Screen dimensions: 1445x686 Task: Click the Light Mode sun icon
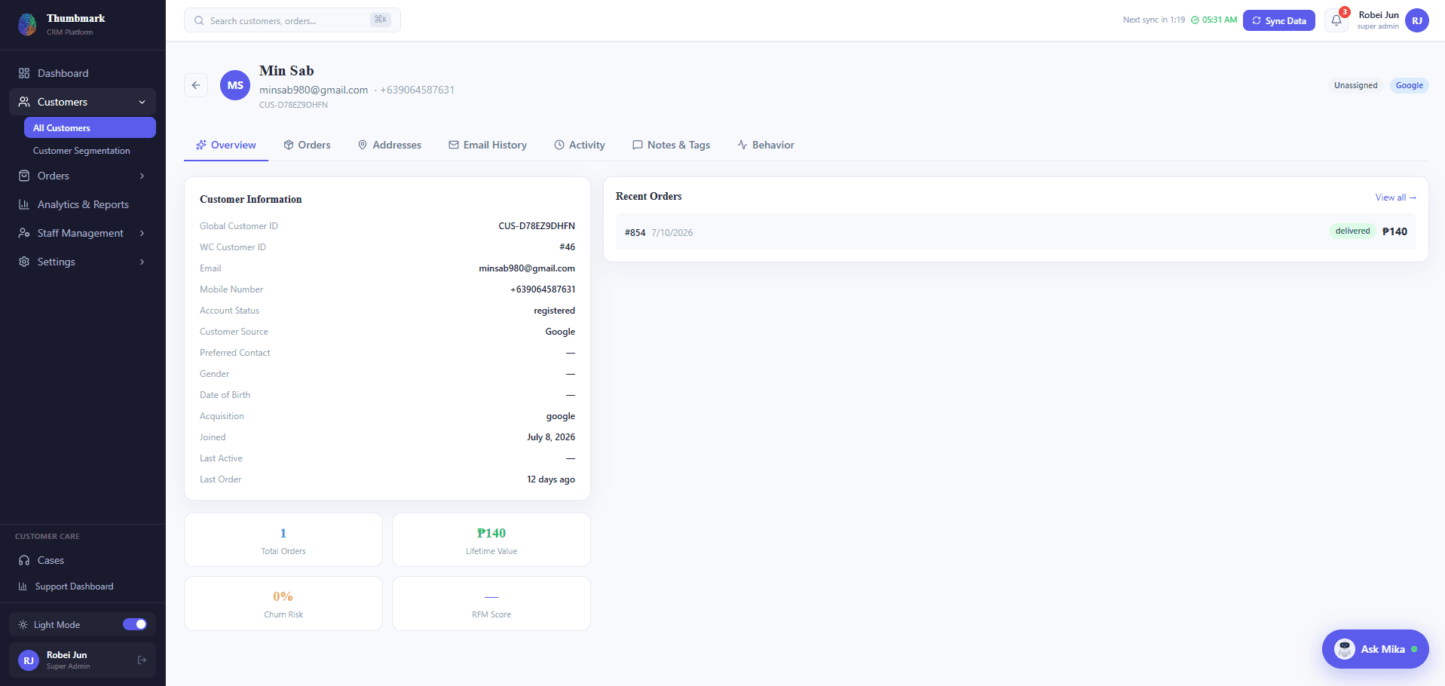tap(23, 625)
